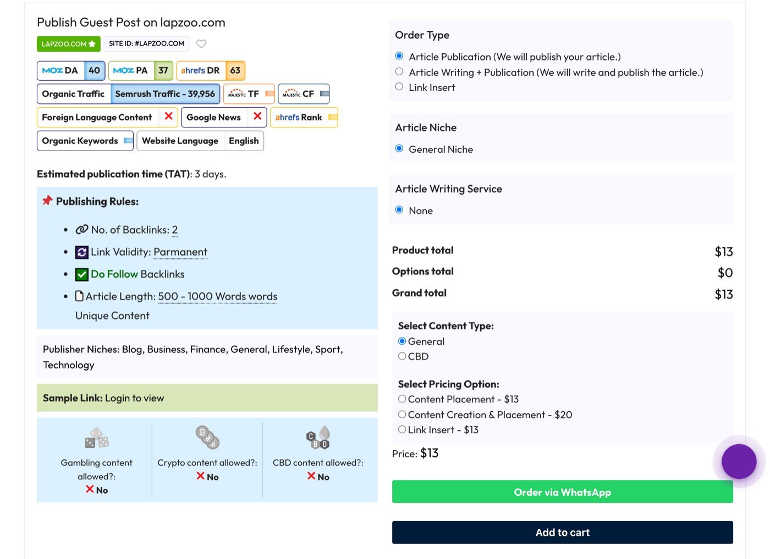The height and width of the screenshot is (559, 770).
Task: Click the red X beside Google News
Action: tap(257, 117)
